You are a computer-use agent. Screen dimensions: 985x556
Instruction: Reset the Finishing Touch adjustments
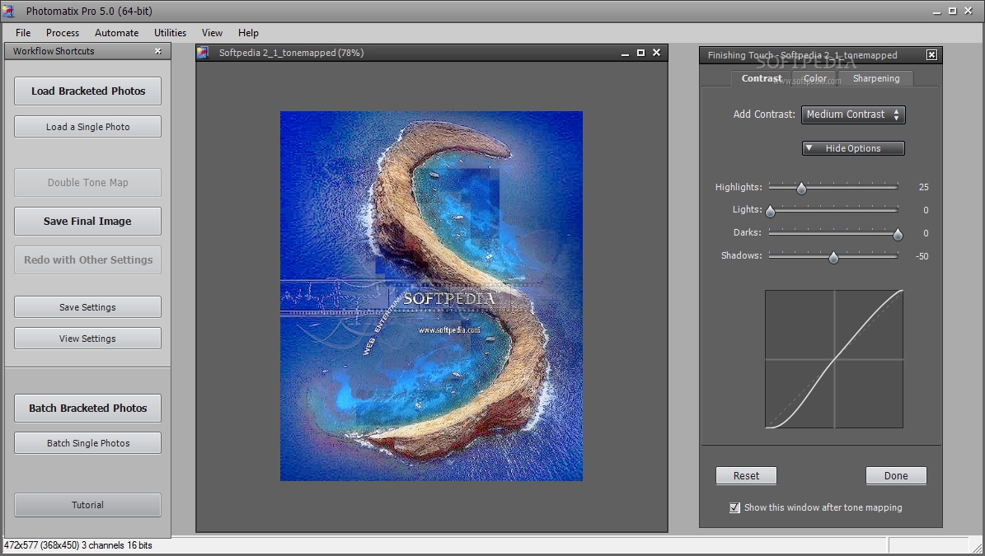click(746, 475)
